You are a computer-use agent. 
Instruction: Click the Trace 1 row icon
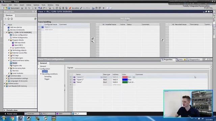coord(43,27)
